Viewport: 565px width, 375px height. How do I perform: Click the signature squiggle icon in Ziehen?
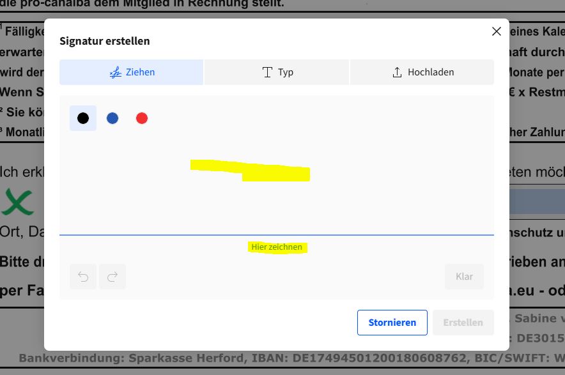click(x=115, y=72)
